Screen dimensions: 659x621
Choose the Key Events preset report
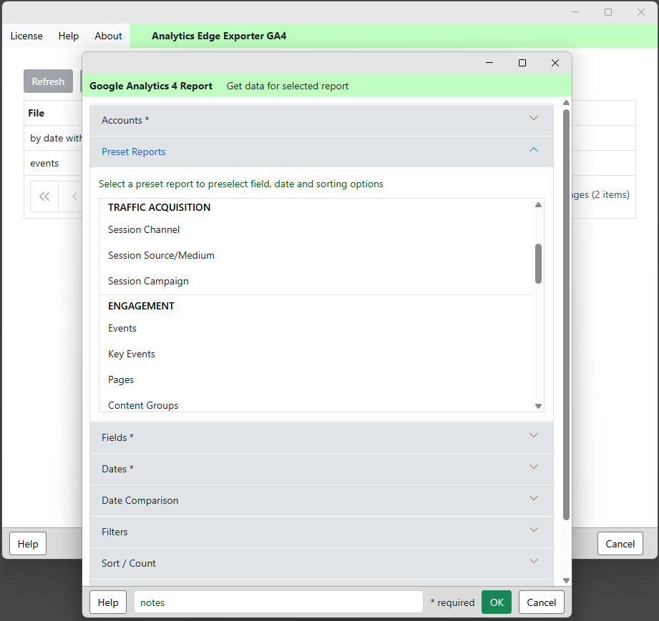click(x=132, y=354)
